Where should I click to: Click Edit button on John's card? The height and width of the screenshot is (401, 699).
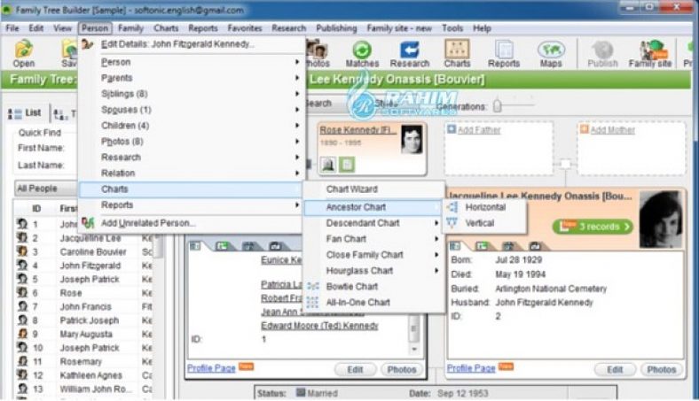(x=355, y=369)
